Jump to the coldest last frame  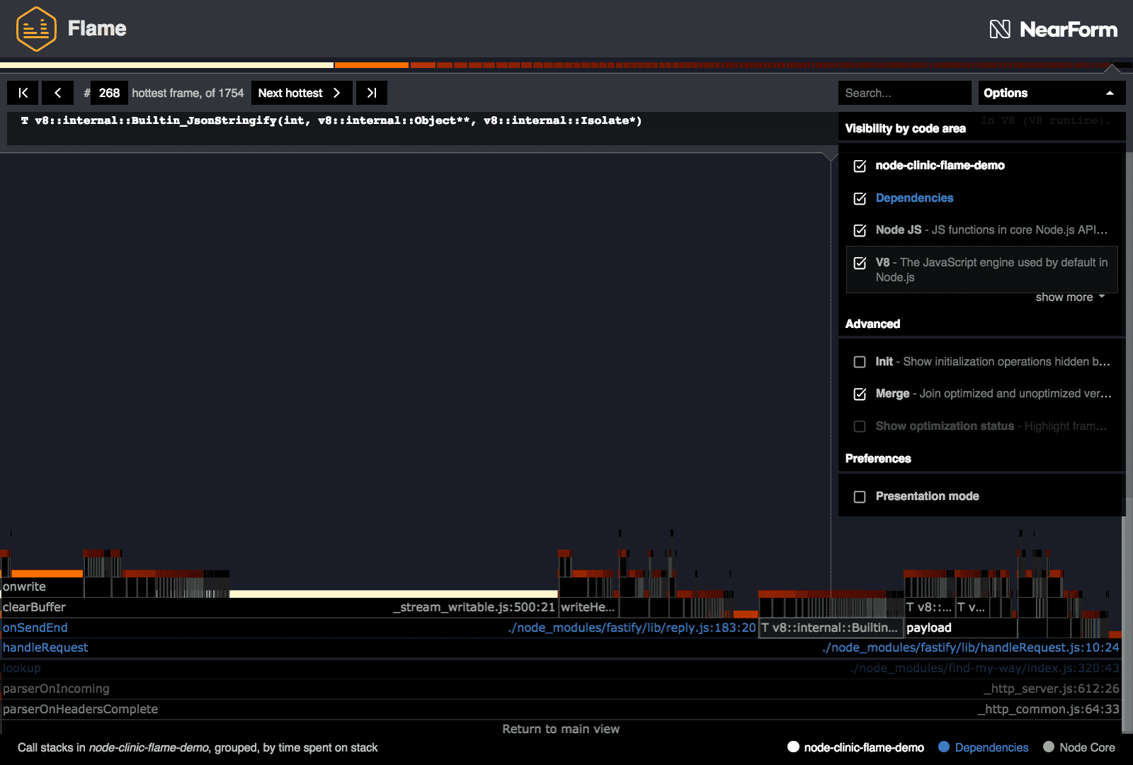coord(371,93)
